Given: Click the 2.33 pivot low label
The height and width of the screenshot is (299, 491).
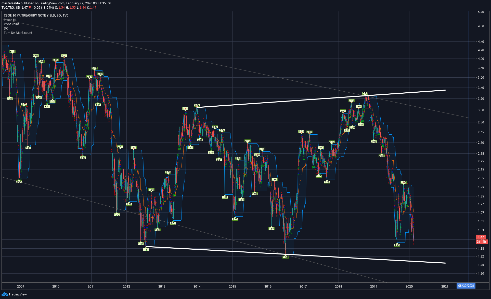Looking at the screenshot, I should (83, 158).
